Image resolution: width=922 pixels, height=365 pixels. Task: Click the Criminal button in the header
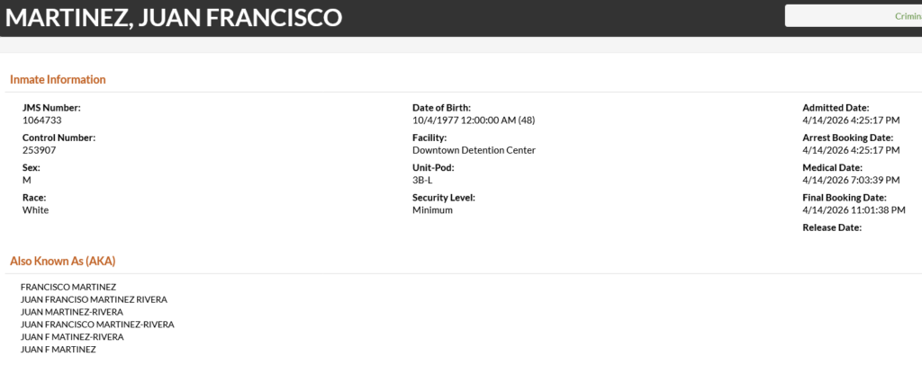855,16
